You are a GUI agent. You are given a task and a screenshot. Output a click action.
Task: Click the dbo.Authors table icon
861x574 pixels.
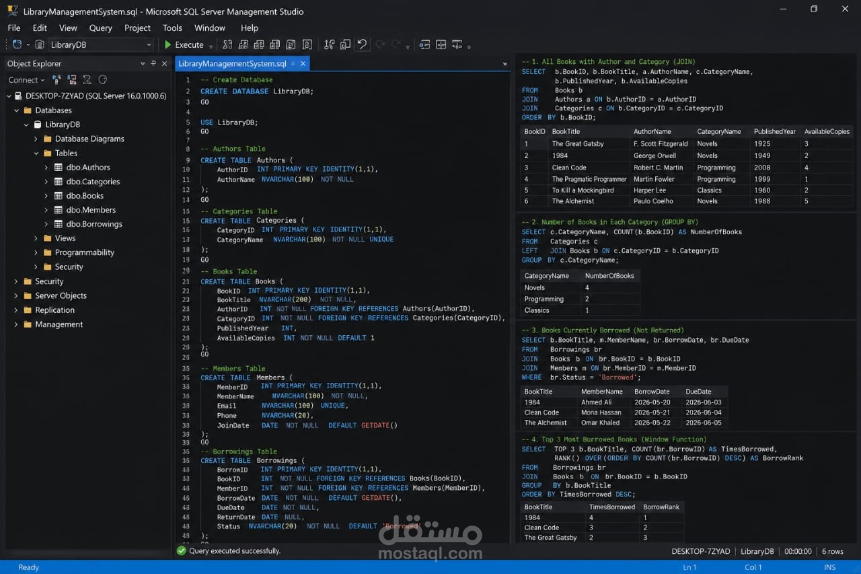(59, 167)
